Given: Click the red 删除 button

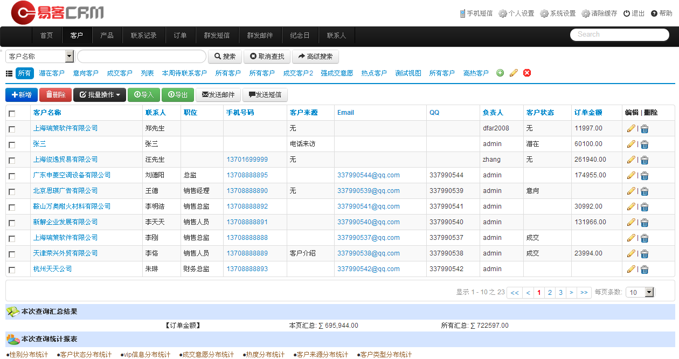Looking at the screenshot, I should pyautogui.click(x=56, y=95).
